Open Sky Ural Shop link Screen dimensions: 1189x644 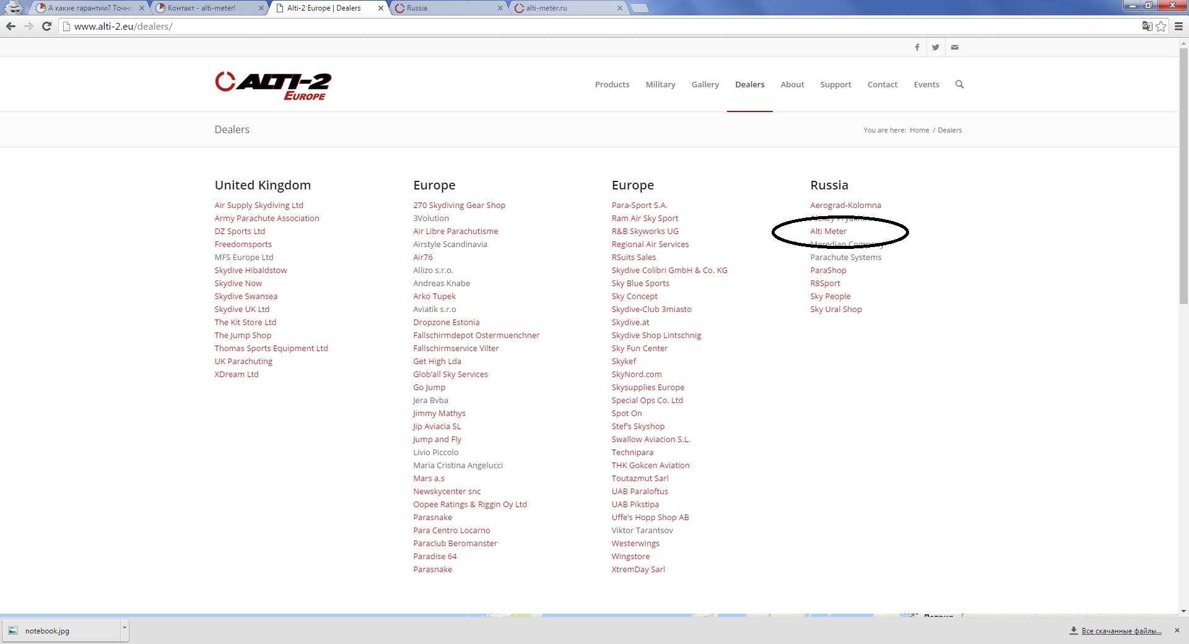pyautogui.click(x=835, y=309)
